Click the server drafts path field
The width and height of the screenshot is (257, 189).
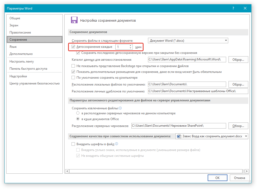[179, 126]
